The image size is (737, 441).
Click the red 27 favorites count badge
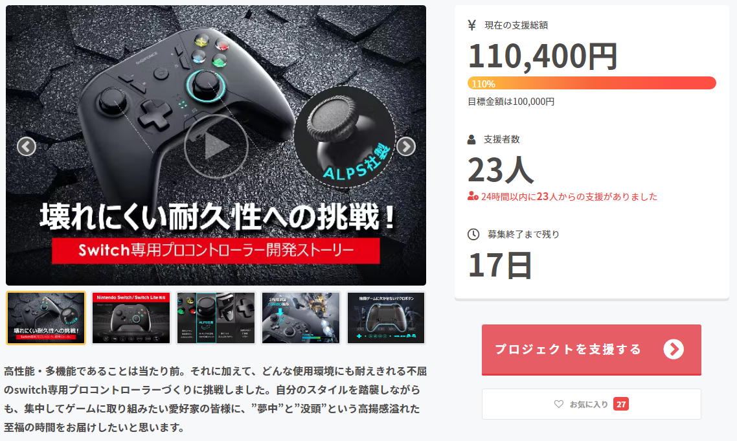621,404
